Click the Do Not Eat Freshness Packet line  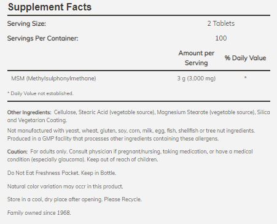point(61,173)
